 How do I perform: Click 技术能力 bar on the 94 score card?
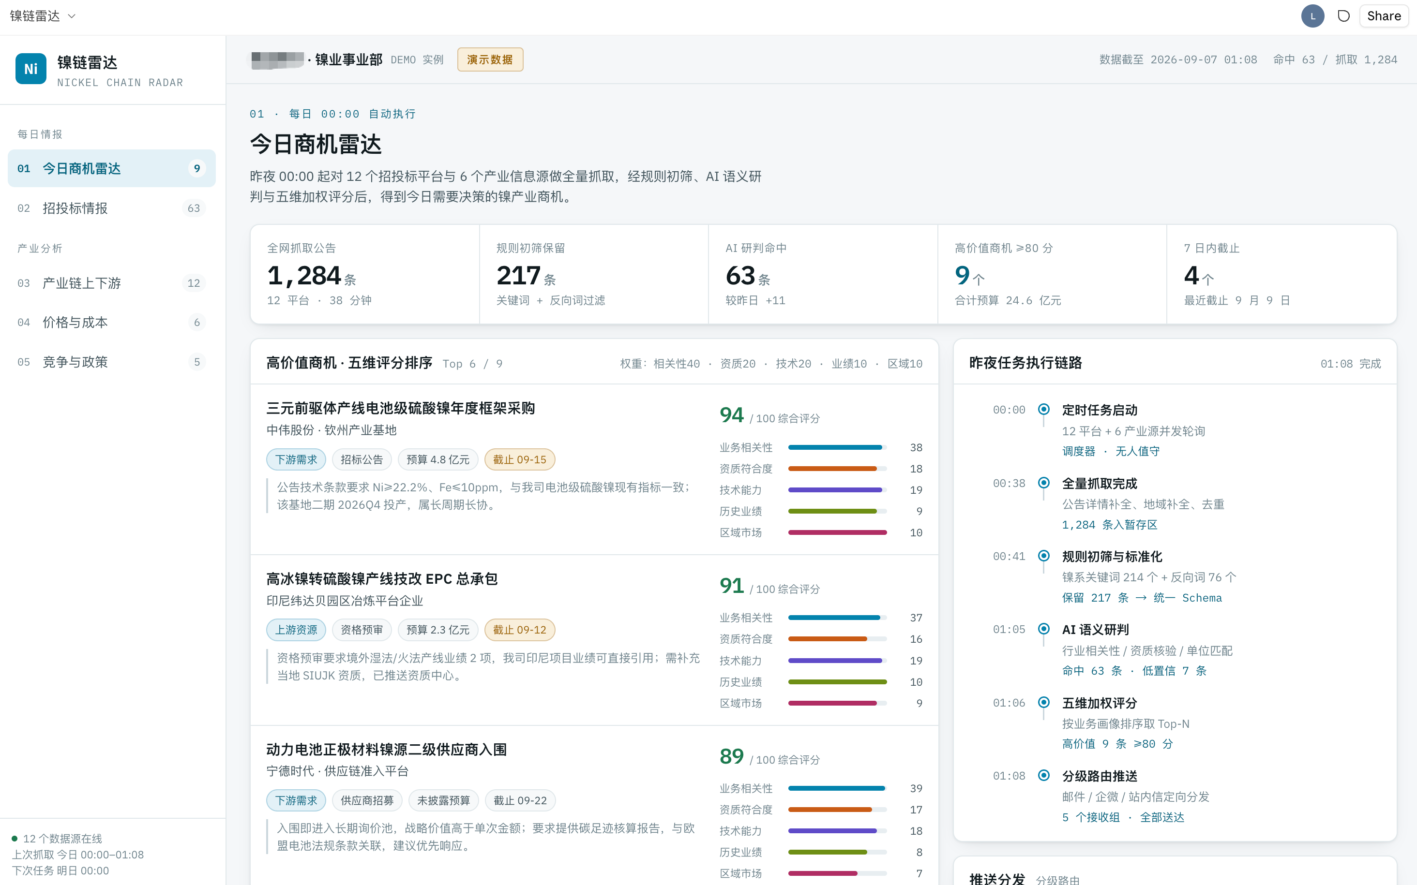coord(837,490)
